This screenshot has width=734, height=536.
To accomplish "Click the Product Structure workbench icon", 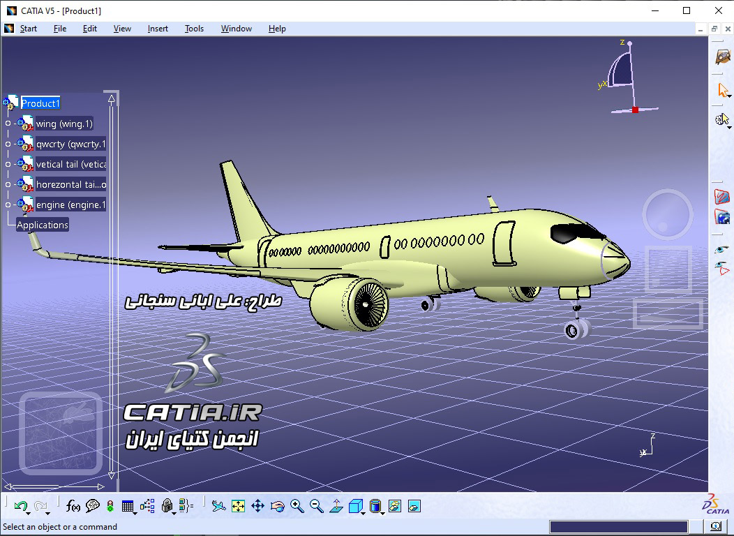I will pyautogui.click(x=724, y=57).
